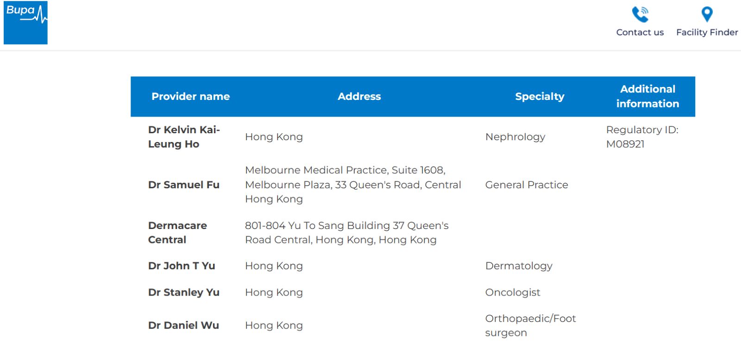This screenshot has width=741, height=353.
Task: Select provider Dr Daniel Wu
Action: coord(183,325)
